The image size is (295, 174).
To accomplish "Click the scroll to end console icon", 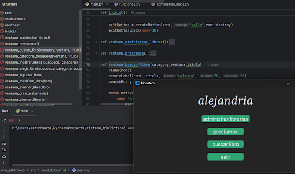I will (x=4, y=150).
